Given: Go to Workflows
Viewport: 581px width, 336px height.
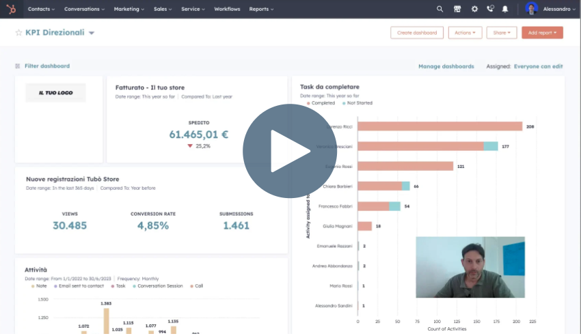Looking at the screenshot, I should (x=227, y=9).
